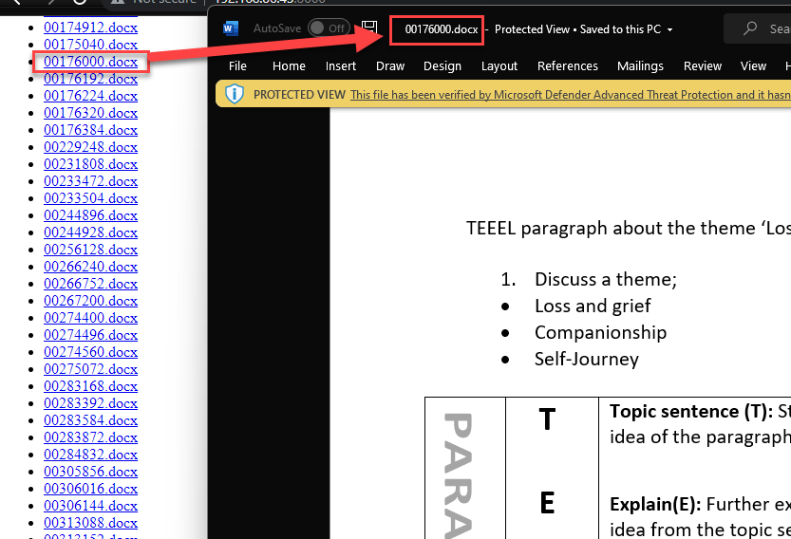Open the Review ribbon tab
The image size is (791, 539).
point(703,66)
